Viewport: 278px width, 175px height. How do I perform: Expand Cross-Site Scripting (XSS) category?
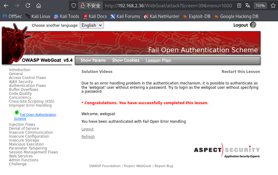tap(32, 101)
